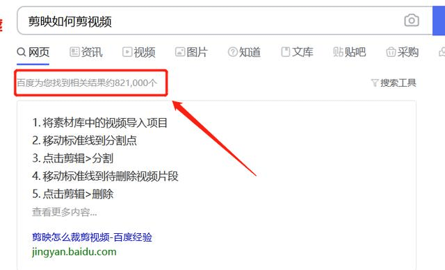
Task: Expand 查看更多内容...
Action: pos(65,212)
